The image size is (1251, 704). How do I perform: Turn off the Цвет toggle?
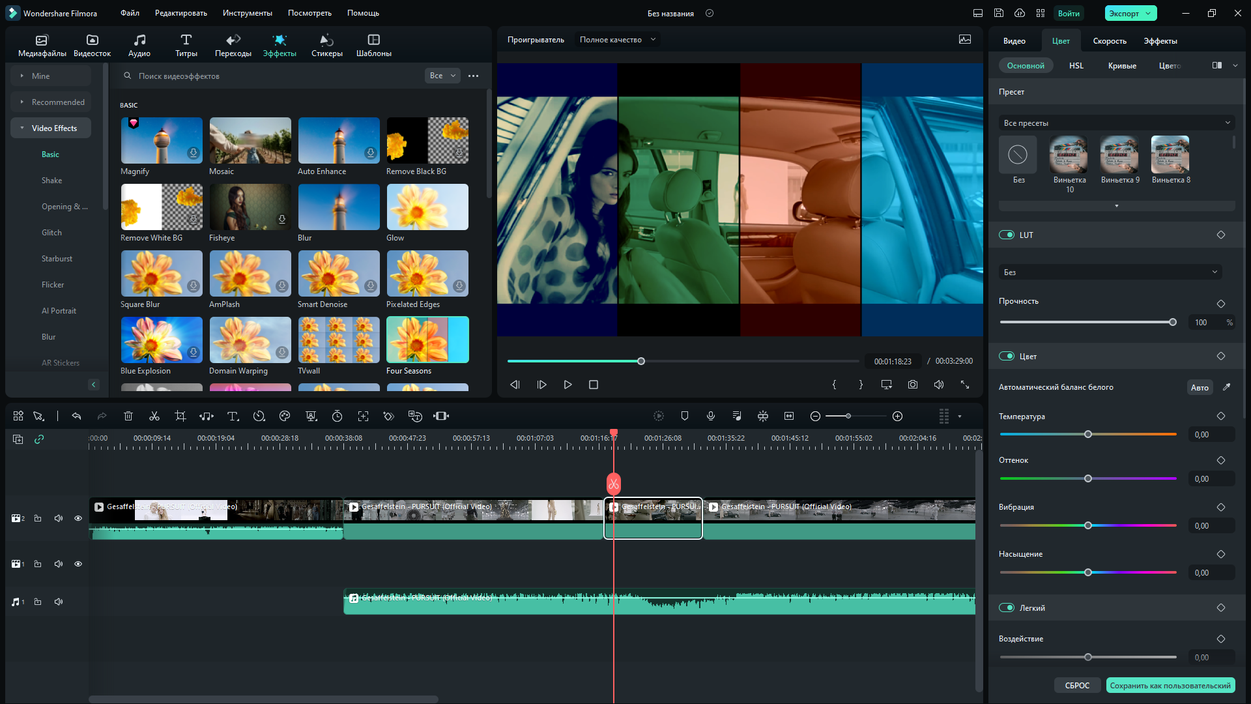[1007, 356]
